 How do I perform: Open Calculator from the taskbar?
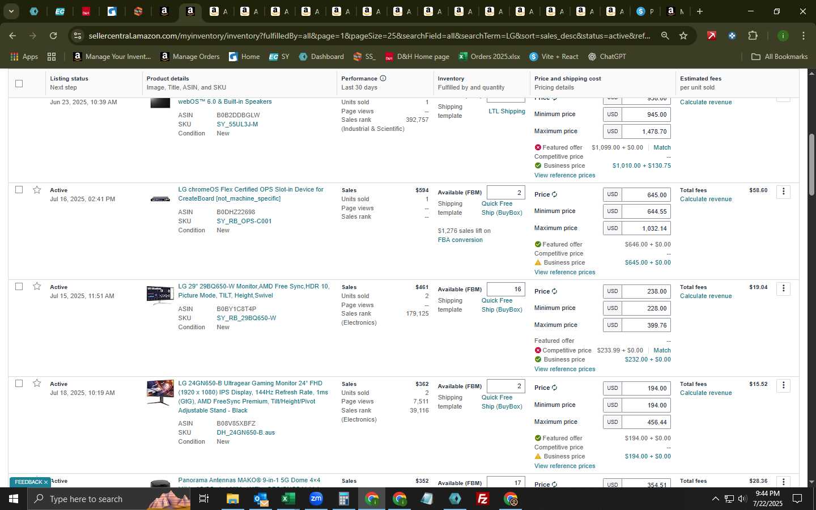pos(344,499)
